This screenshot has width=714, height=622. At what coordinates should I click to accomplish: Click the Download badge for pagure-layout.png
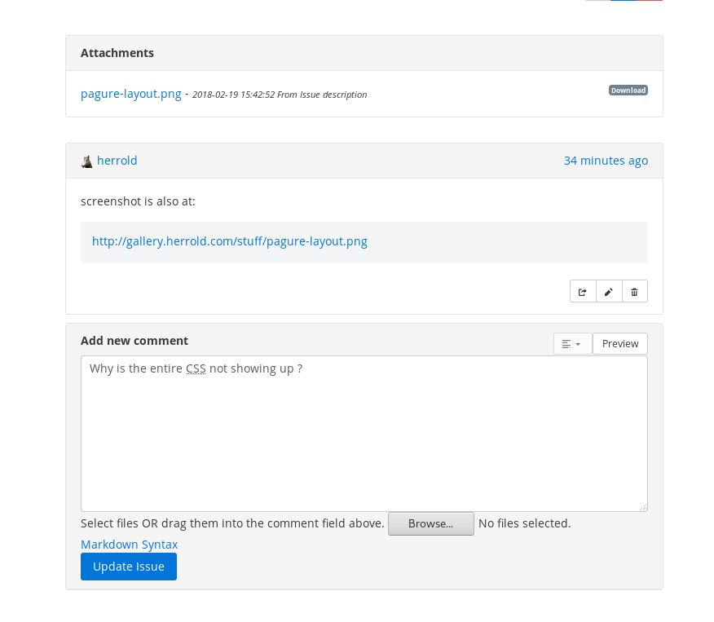[x=628, y=90]
